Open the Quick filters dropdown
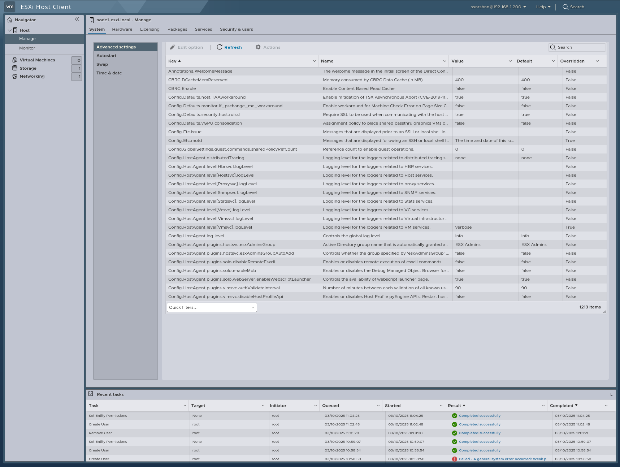The width and height of the screenshot is (620, 467). pos(211,307)
